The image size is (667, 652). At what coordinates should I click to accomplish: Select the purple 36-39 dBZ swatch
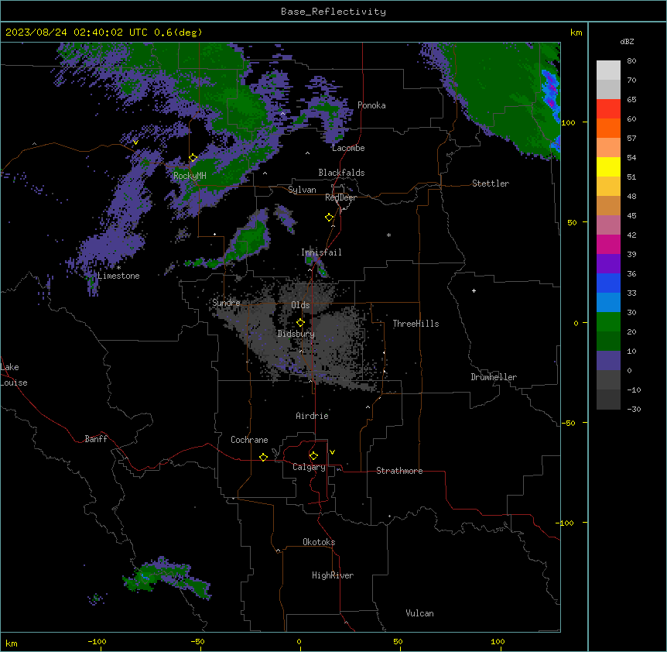(608, 263)
